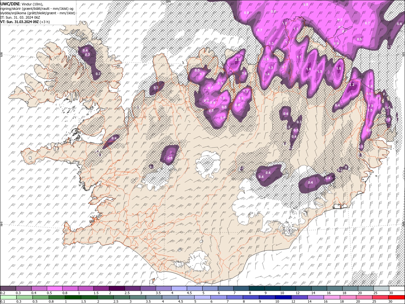
Task: Click the palest green 0.1 rain legend swatch
Action: pyautogui.click(x=8, y=297)
